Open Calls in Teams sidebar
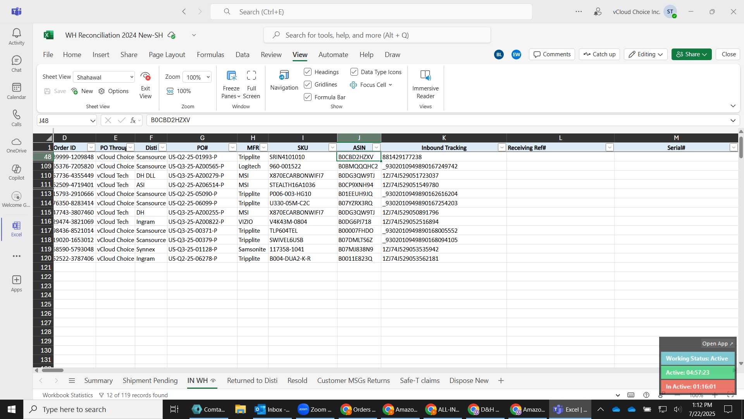The image size is (744, 419). click(x=16, y=118)
